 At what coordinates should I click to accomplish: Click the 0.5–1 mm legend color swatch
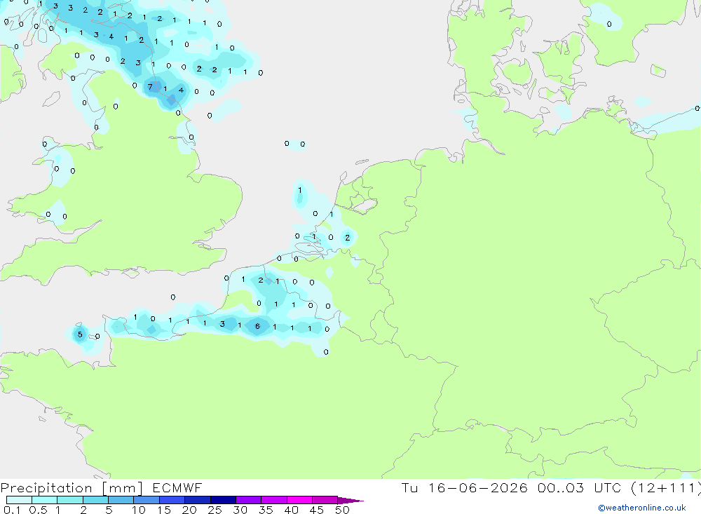coord(45,500)
